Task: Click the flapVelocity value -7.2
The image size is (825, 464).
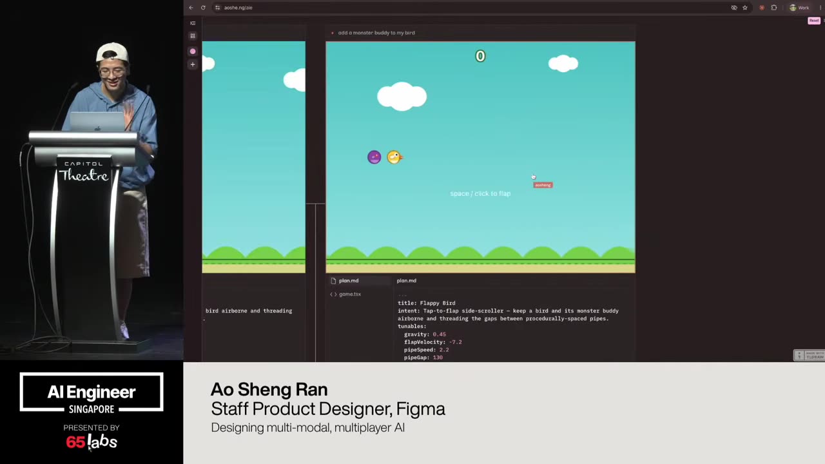Action: tap(455, 342)
